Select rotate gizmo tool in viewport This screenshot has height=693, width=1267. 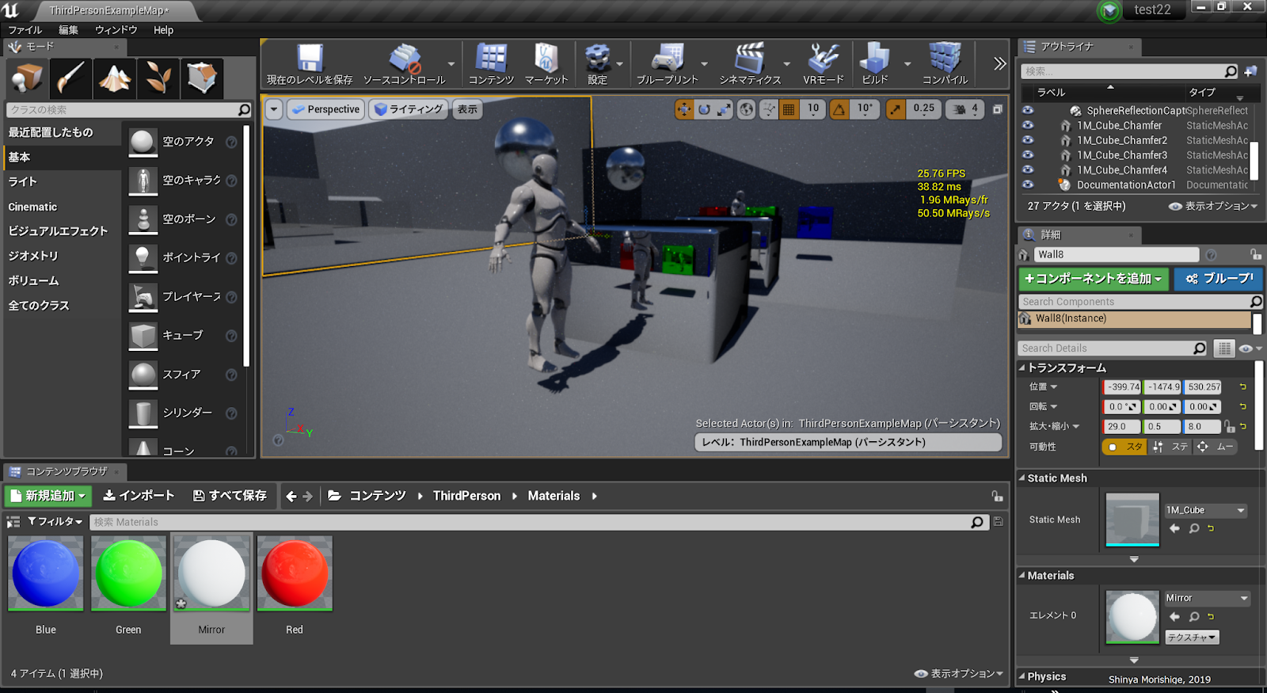pos(704,109)
